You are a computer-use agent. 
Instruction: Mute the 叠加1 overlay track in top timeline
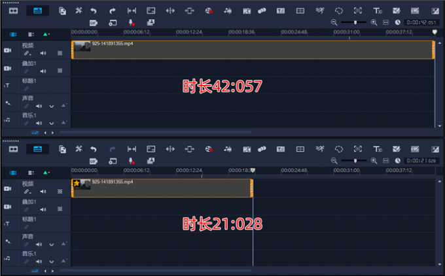43,71
